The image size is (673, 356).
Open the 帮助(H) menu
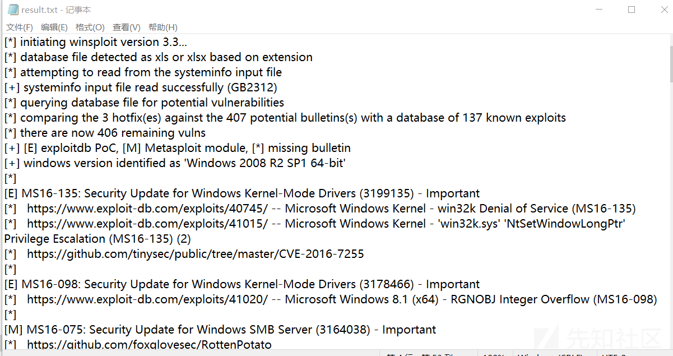[163, 27]
